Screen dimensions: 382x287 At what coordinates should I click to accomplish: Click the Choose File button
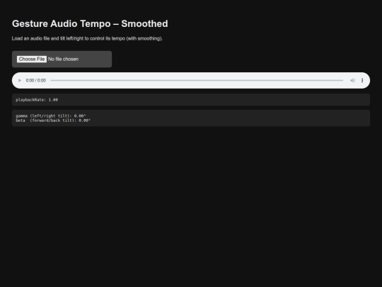pyautogui.click(x=32, y=59)
